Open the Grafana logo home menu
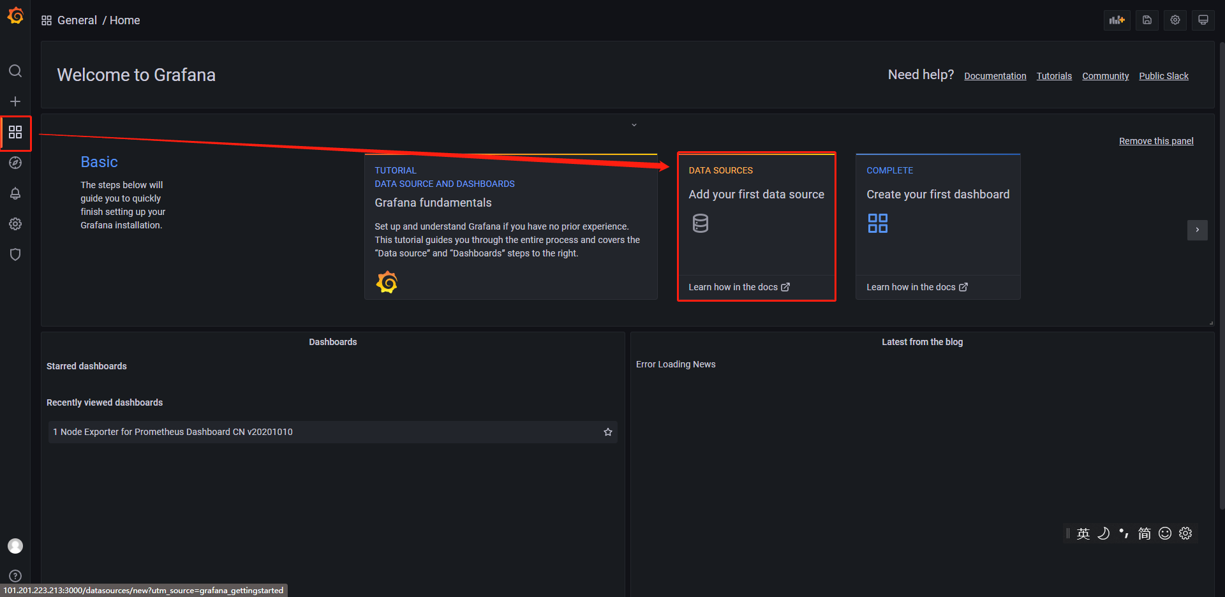Screen dimensions: 1225x597 pos(15,15)
